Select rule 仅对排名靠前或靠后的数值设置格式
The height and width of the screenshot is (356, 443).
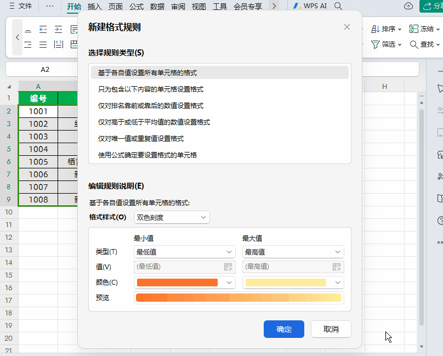pyautogui.click(x=220, y=106)
